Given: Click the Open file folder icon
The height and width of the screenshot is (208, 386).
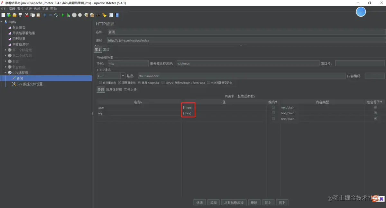Looking at the screenshot, I should pos(14,15).
